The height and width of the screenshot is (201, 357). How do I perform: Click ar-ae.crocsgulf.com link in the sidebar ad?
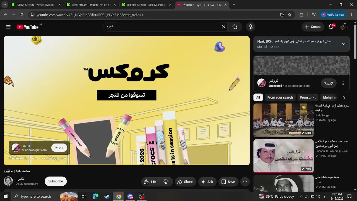pos(297,86)
